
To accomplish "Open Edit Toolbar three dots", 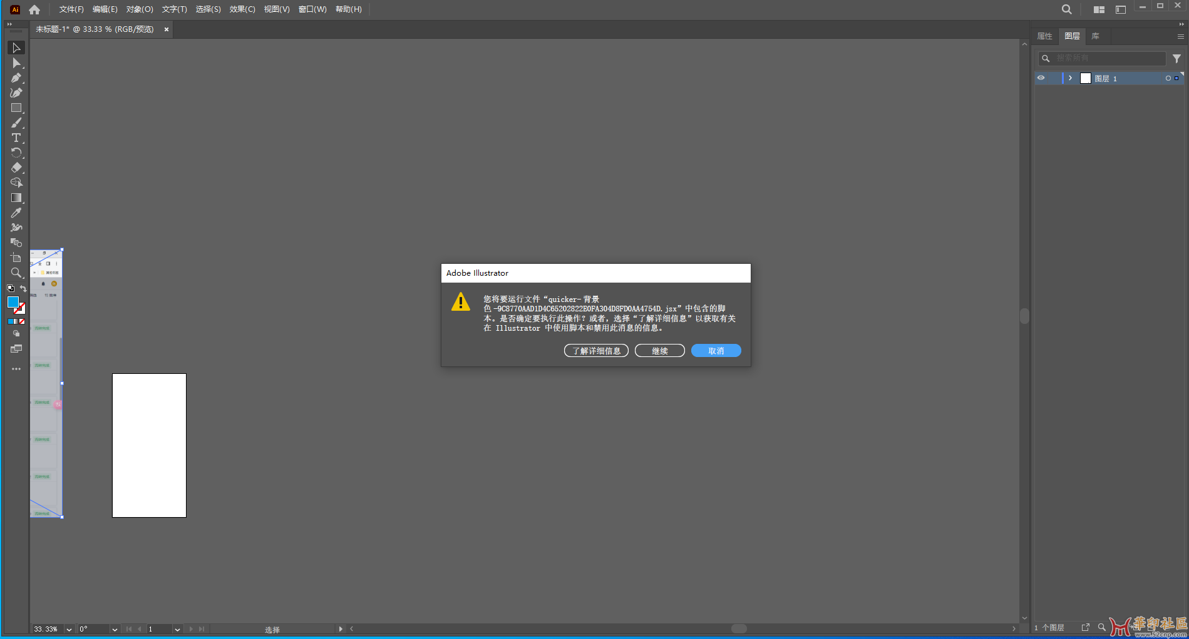I will tap(16, 369).
